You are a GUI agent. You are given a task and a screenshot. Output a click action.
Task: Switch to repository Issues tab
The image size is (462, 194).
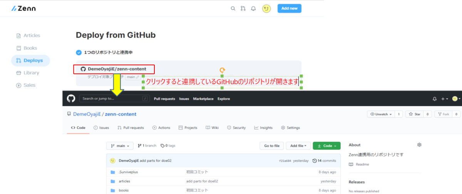(x=101, y=128)
